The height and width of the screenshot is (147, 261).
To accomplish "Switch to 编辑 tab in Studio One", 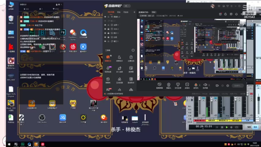I will tap(249, 127).
